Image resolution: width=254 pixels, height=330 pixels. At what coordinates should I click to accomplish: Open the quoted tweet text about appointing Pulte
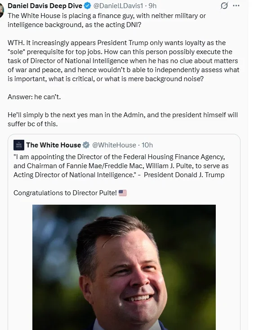point(121,166)
